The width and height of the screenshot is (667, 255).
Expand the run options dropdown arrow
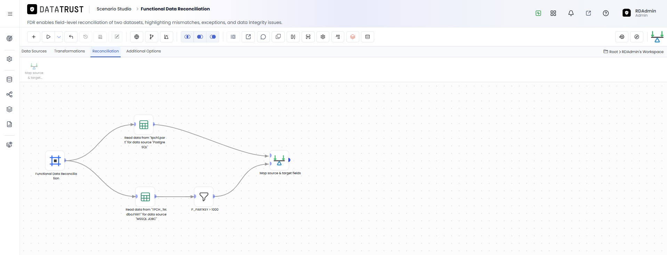pyautogui.click(x=59, y=37)
